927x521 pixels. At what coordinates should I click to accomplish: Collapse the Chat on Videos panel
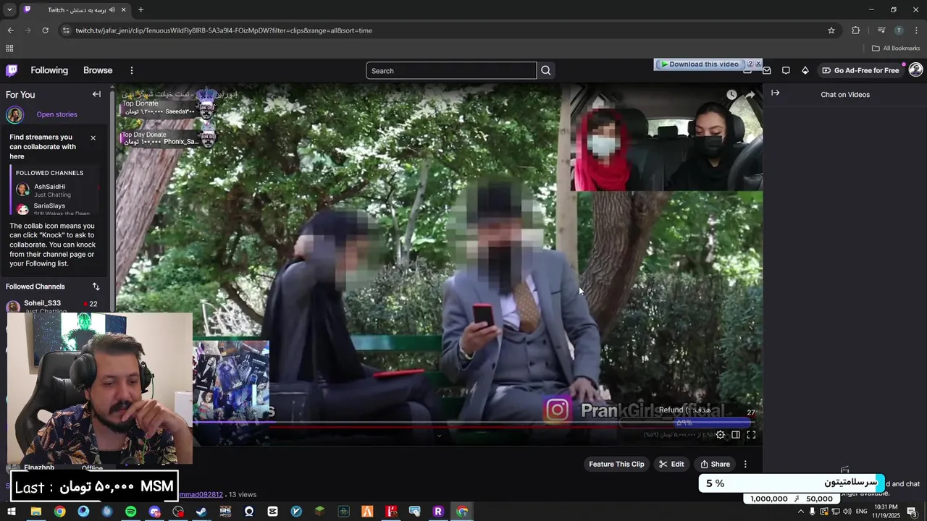coord(775,93)
